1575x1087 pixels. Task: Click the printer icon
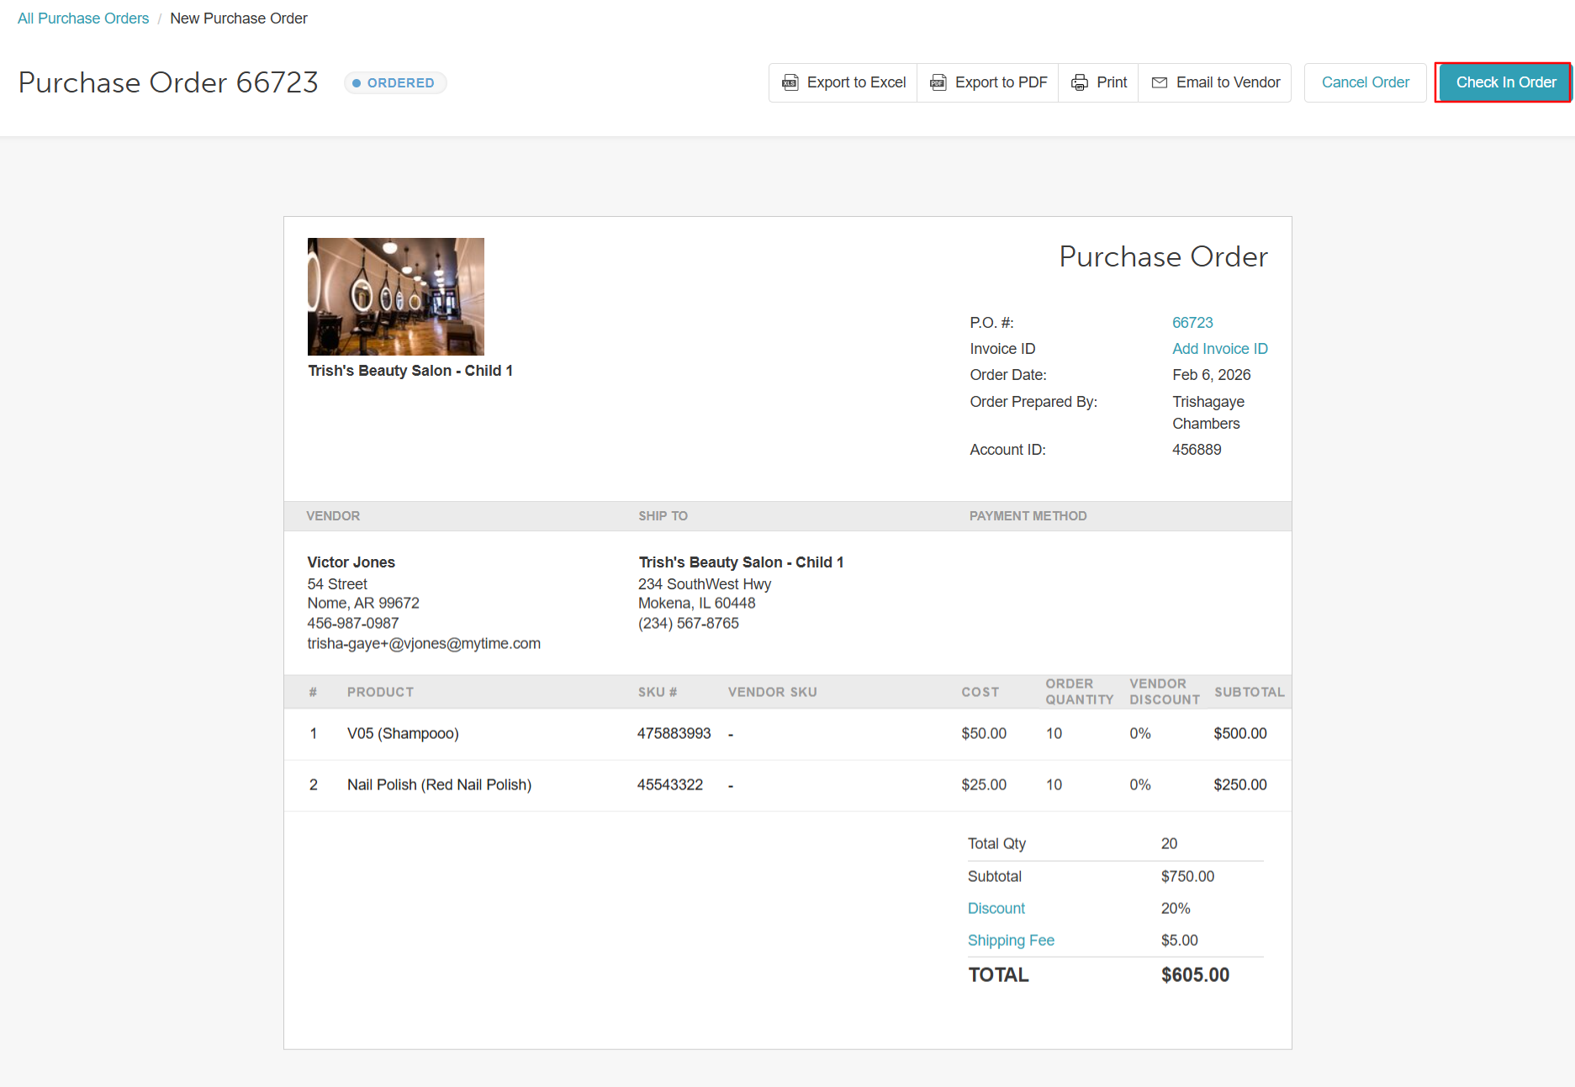1079,82
